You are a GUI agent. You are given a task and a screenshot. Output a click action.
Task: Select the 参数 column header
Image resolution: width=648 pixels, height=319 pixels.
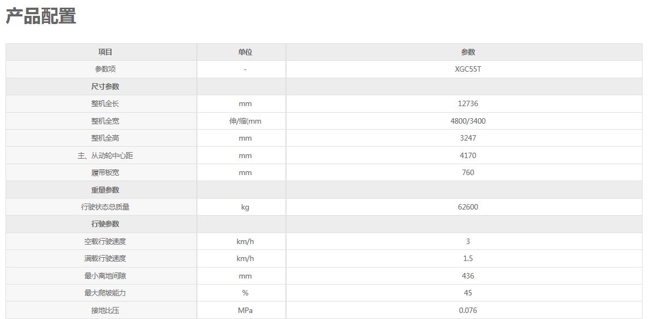click(468, 52)
